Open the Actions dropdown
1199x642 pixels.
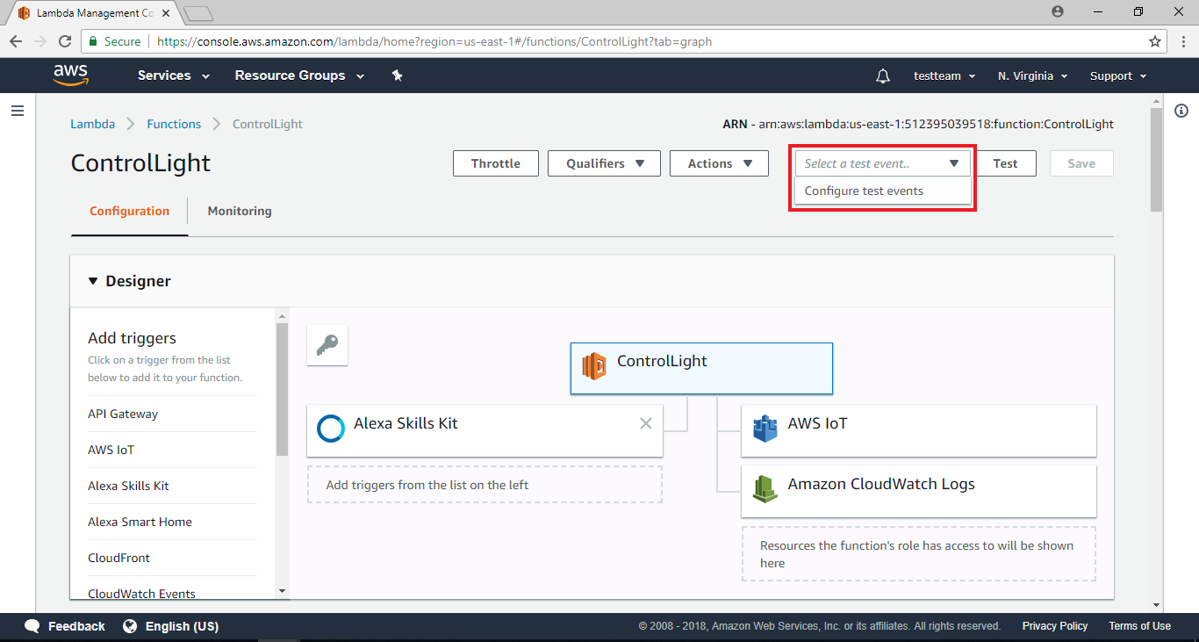coord(719,163)
